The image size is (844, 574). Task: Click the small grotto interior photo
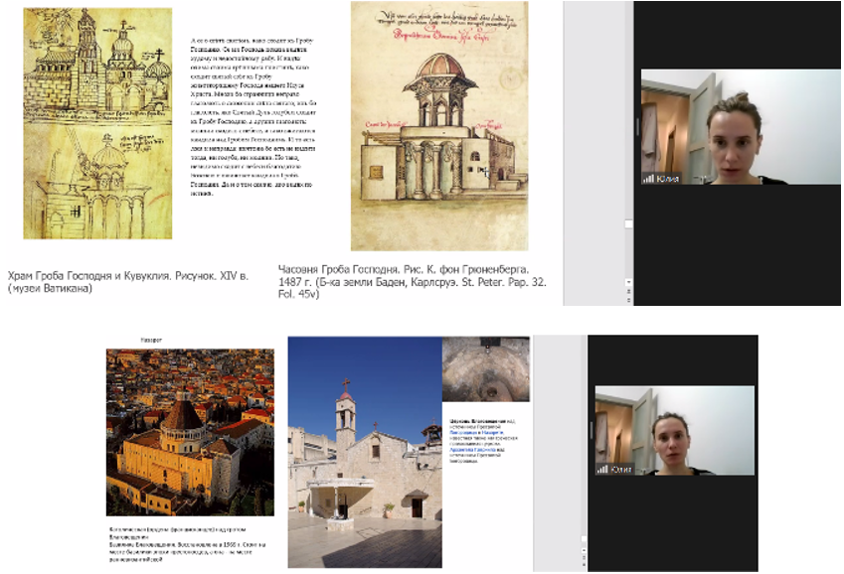pyautogui.click(x=486, y=369)
